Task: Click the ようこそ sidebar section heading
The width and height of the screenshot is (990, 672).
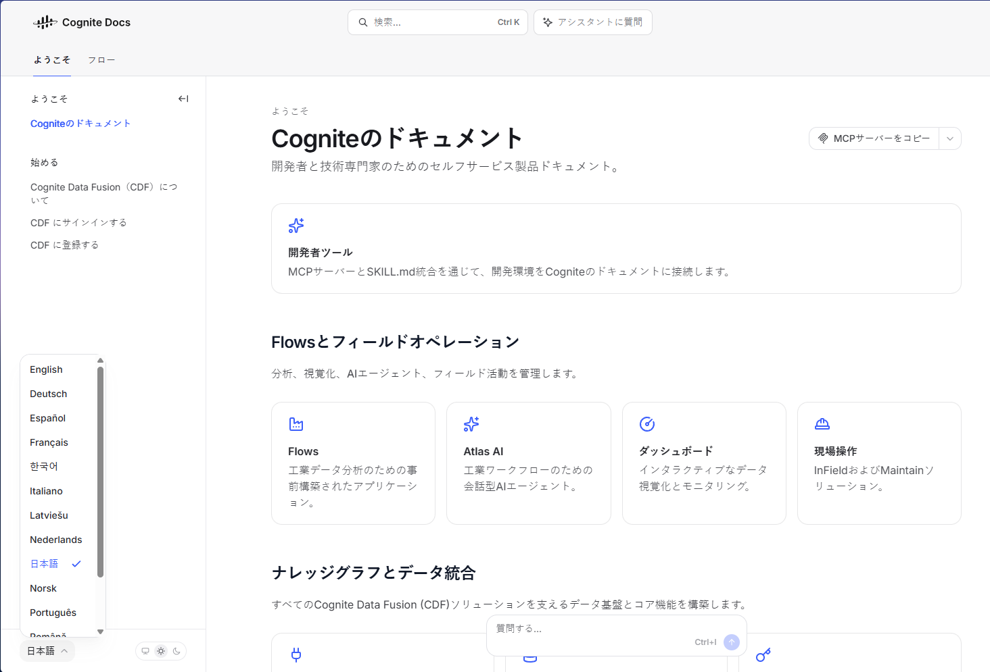Action: click(x=49, y=99)
